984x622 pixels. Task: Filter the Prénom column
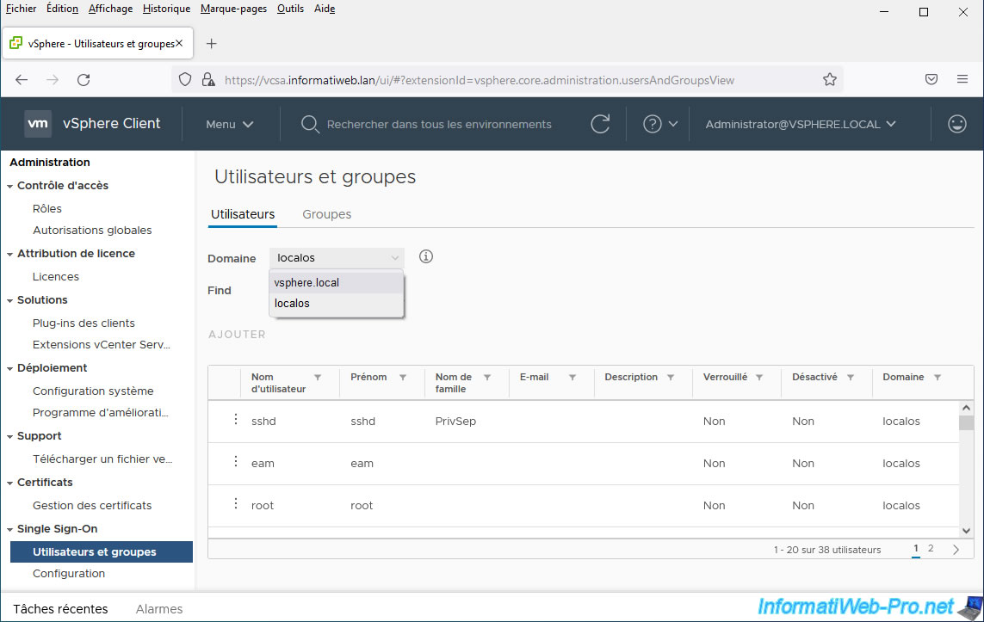coord(403,378)
